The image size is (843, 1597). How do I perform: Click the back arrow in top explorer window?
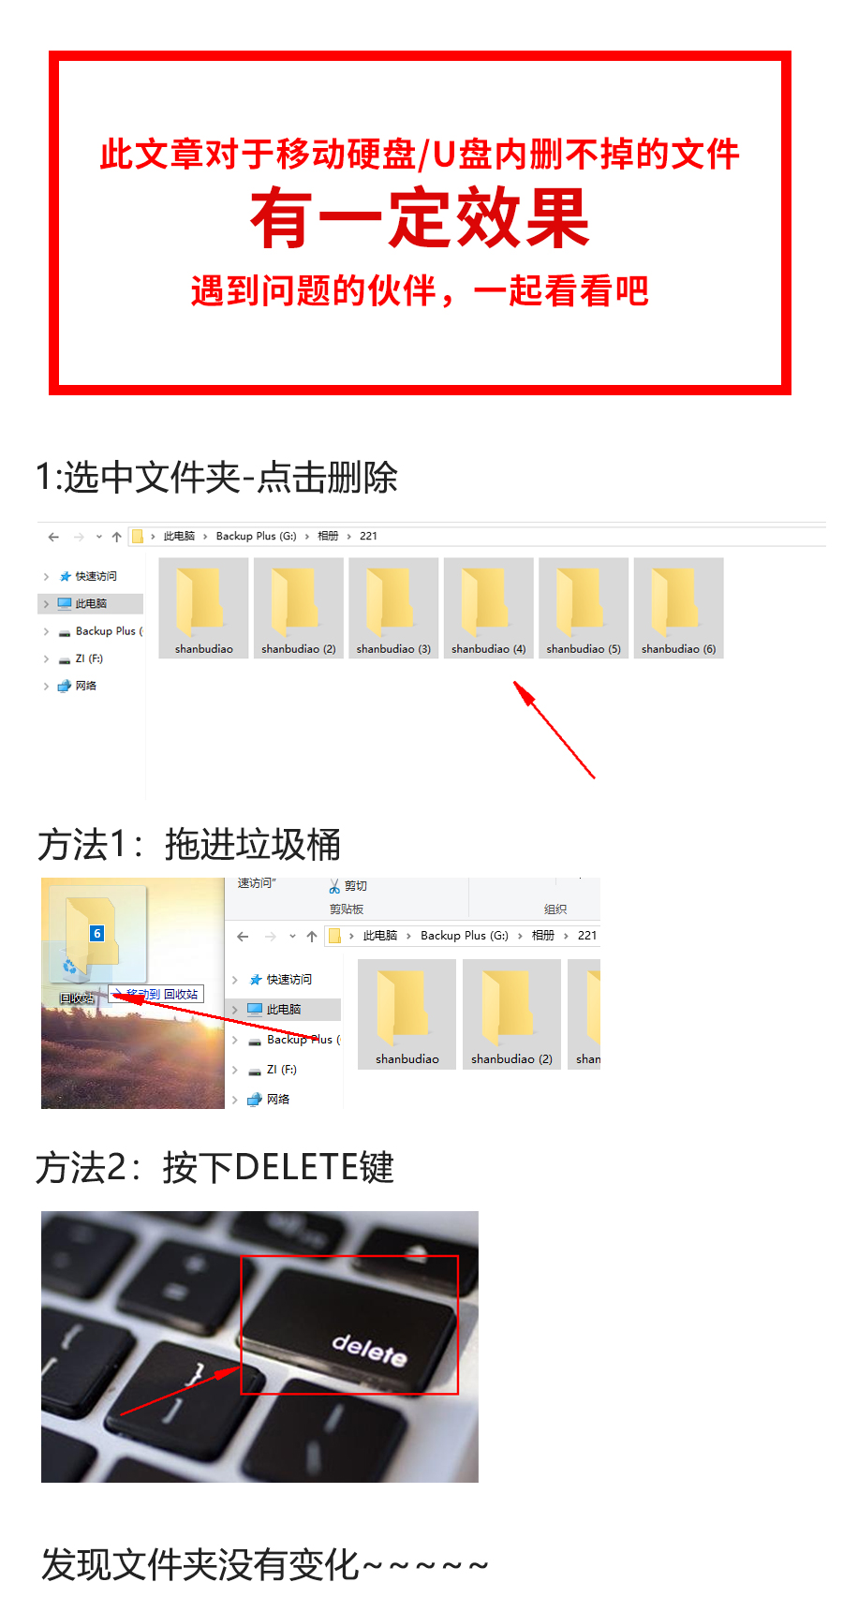pyautogui.click(x=53, y=537)
